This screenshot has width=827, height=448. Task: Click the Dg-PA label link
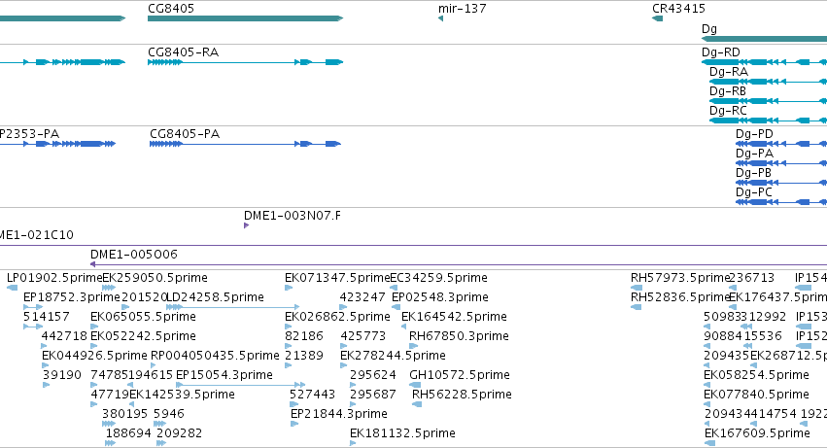[x=754, y=154]
